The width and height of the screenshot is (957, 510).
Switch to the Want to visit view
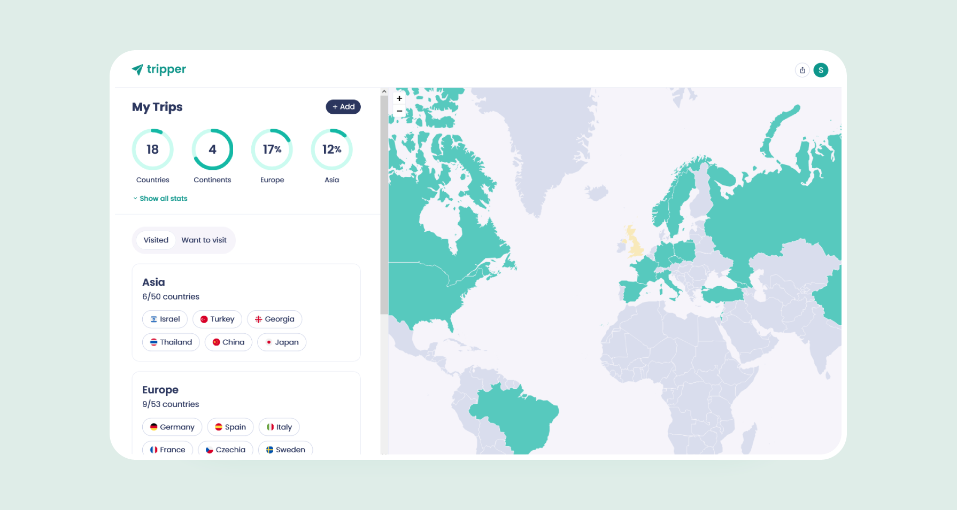204,240
